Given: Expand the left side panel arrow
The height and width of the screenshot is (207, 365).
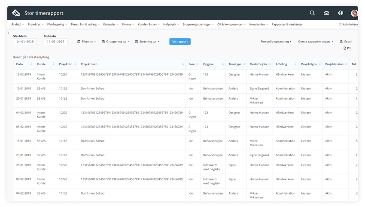Looking at the screenshot, I should click(9, 33).
